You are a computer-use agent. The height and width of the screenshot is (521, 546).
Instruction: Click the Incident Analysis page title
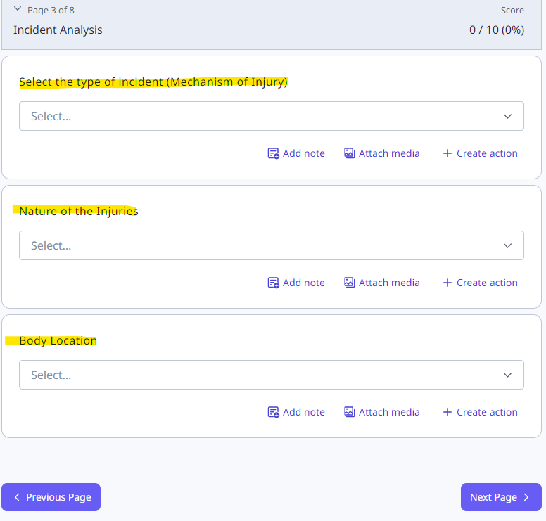point(58,30)
